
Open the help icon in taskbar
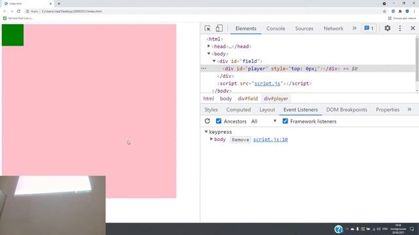point(338,229)
